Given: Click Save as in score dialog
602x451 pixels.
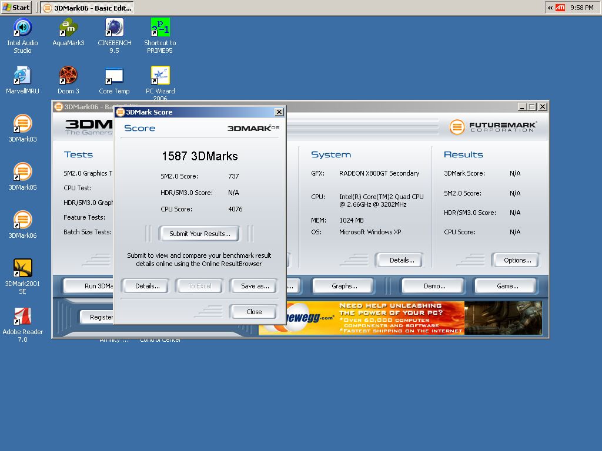Looking at the screenshot, I should pyautogui.click(x=255, y=286).
